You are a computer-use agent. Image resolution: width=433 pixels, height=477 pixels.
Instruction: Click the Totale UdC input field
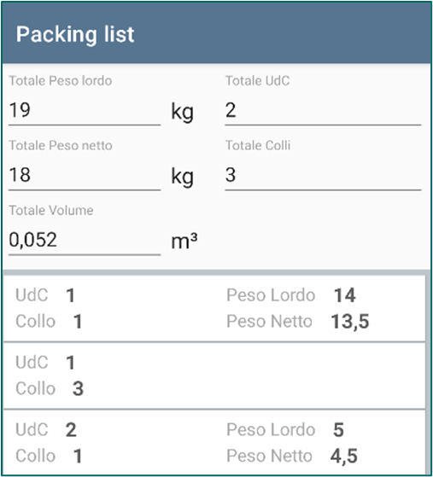click(x=323, y=110)
